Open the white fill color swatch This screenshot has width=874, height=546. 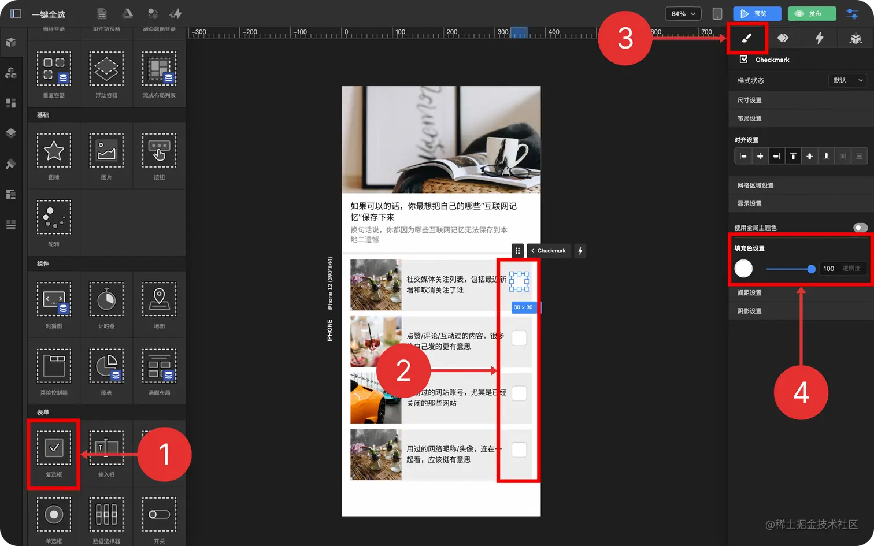click(x=743, y=268)
